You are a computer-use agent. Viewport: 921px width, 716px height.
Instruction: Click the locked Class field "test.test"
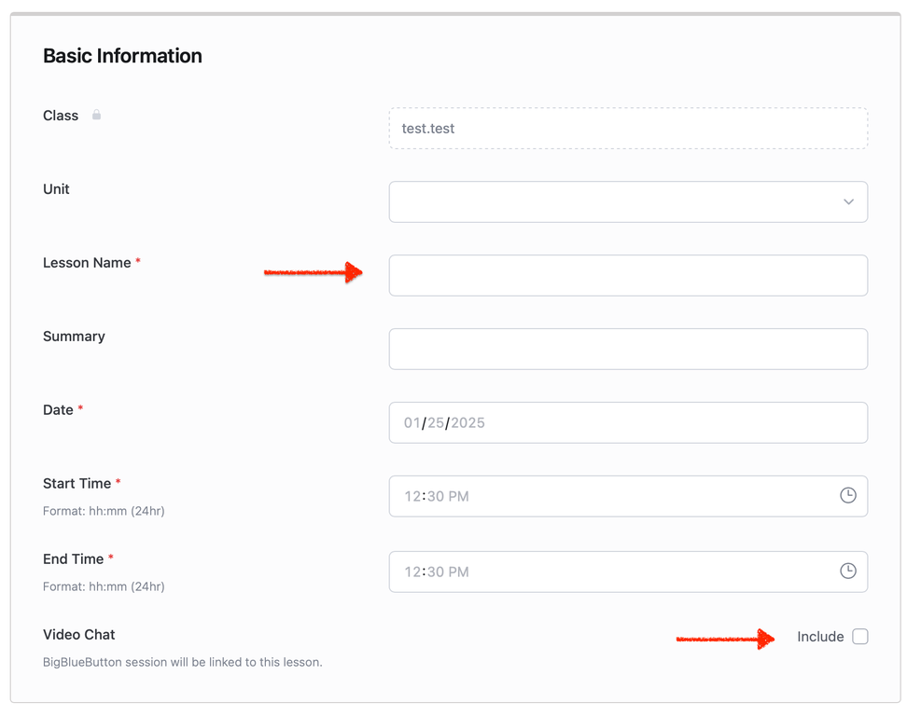628,129
